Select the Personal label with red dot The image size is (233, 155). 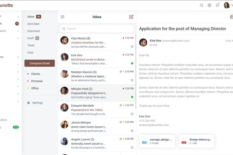click(x=37, y=81)
